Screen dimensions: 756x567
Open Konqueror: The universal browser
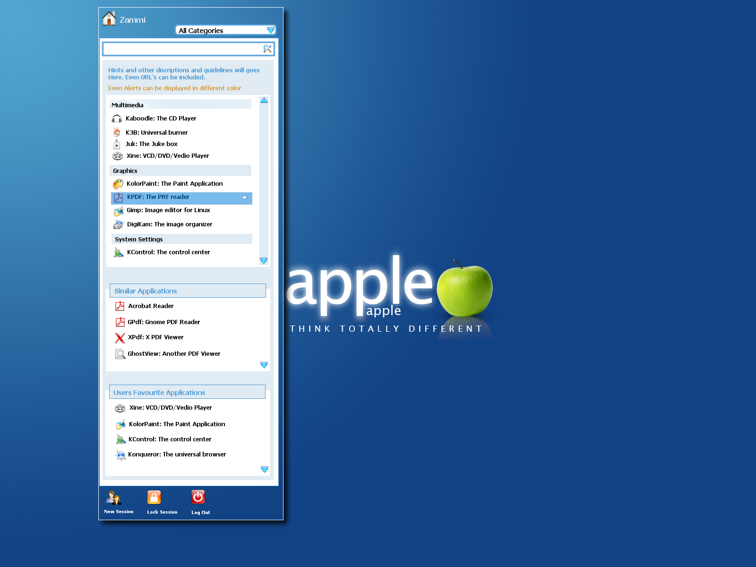pos(177,455)
